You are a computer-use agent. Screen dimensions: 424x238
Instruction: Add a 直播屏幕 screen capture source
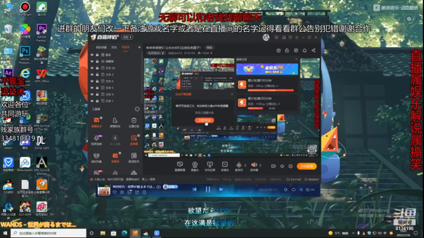(180, 167)
